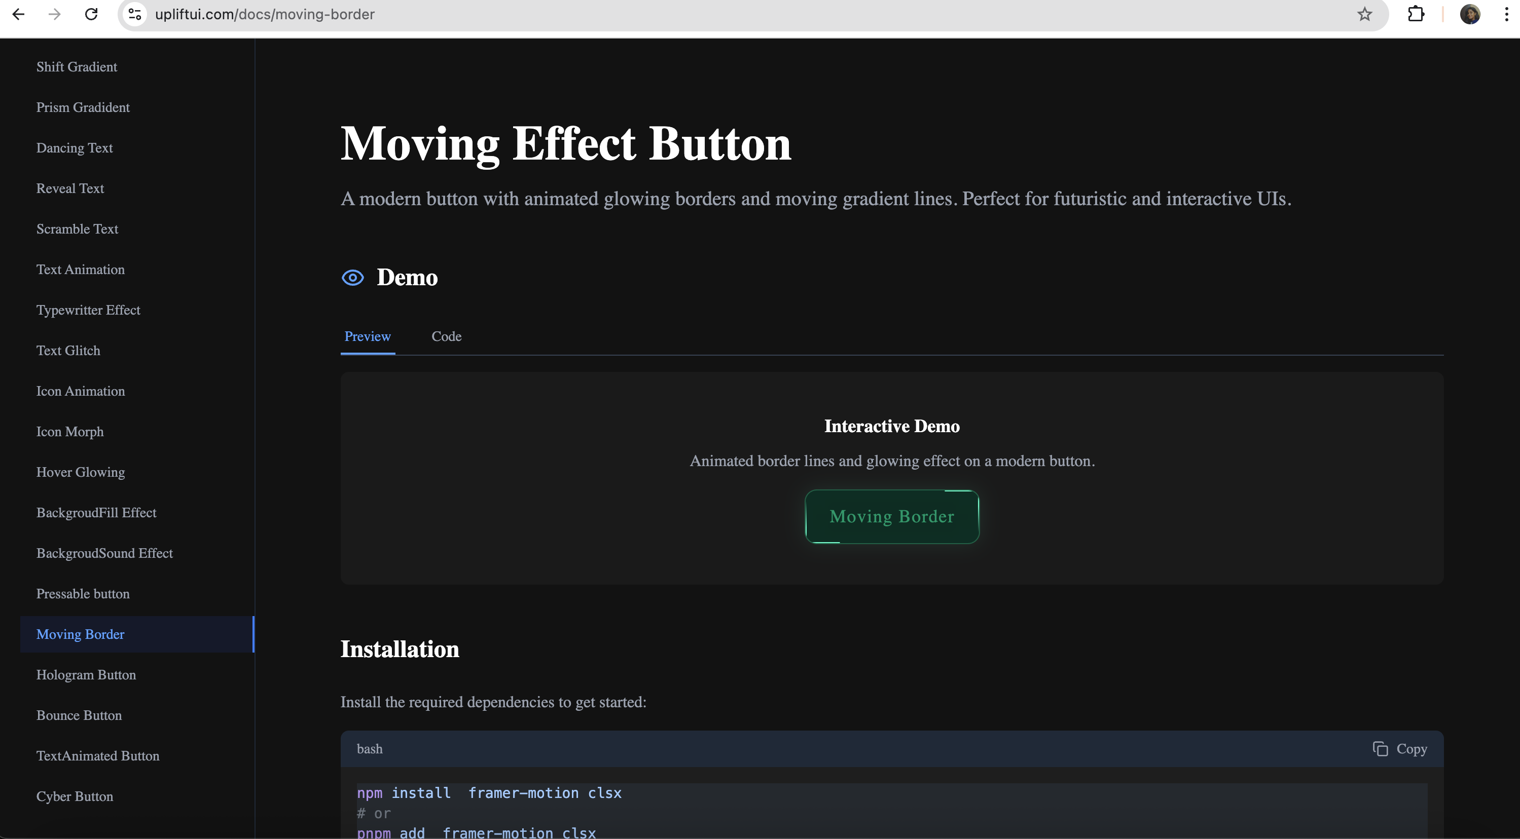Open the Hologram Button docs page
This screenshot has height=839, width=1520.
point(86,674)
